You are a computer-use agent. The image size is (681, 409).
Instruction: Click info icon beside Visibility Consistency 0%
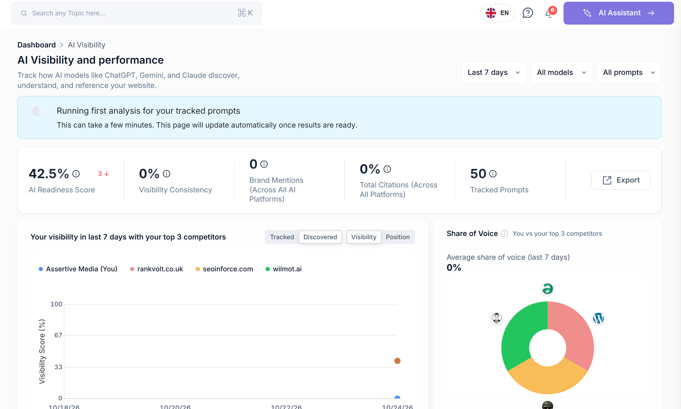tap(166, 174)
